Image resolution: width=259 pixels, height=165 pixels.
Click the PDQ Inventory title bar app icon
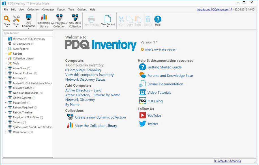4,3
